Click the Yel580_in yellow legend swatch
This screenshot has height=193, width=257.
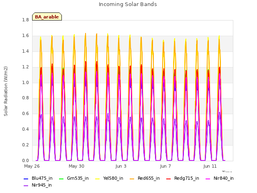click(x=97, y=179)
